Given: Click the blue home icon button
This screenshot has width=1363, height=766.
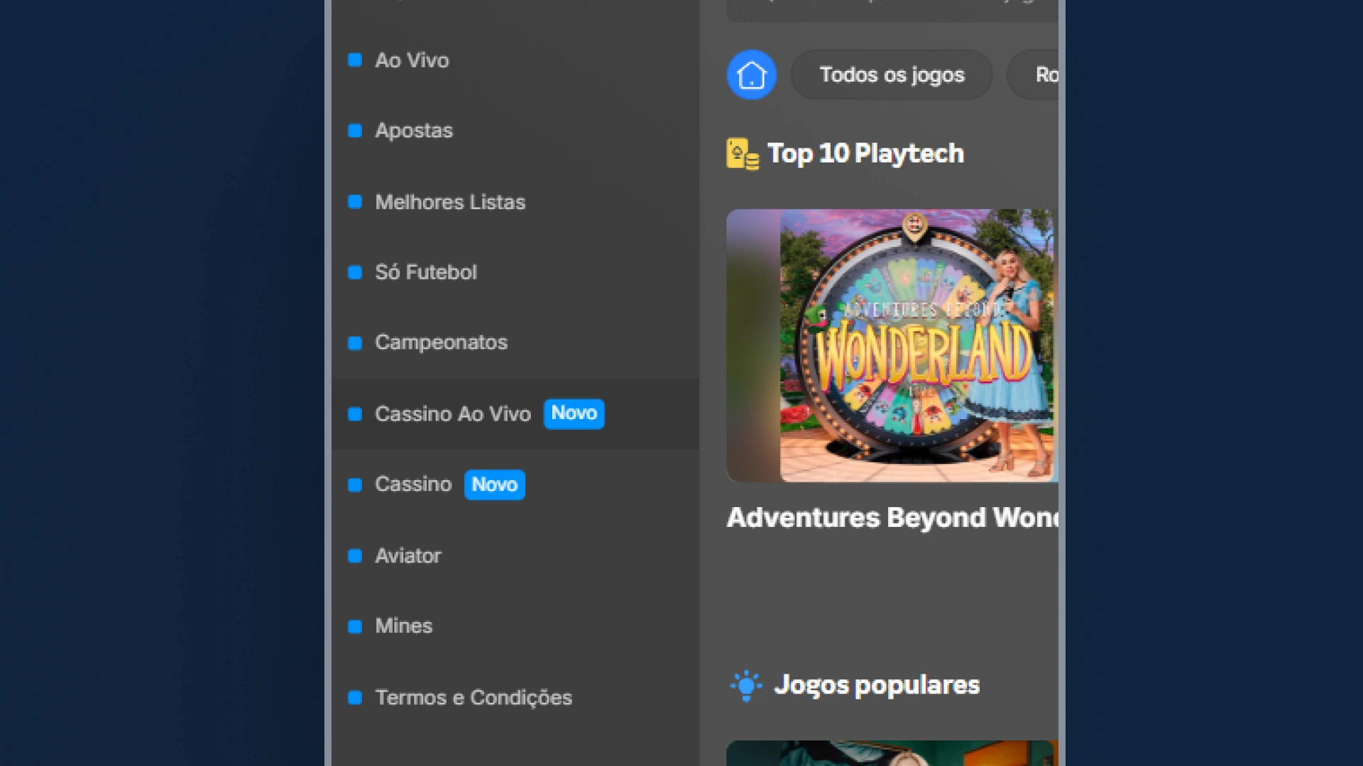Looking at the screenshot, I should (751, 74).
